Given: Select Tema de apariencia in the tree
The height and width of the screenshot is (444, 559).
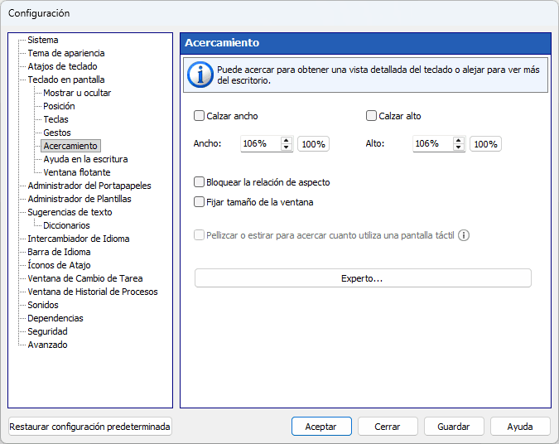Looking at the screenshot, I should (x=66, y=53).
